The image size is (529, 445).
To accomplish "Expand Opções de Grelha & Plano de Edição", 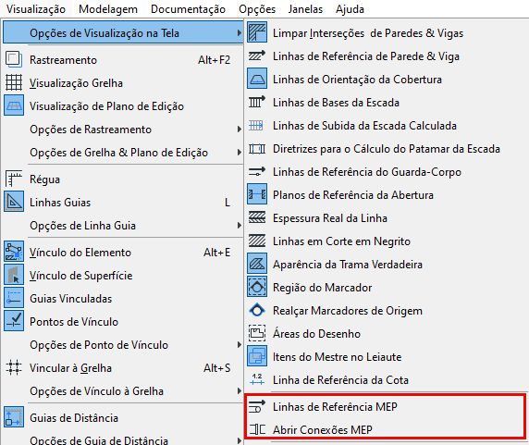I will [x=123, y=152].
